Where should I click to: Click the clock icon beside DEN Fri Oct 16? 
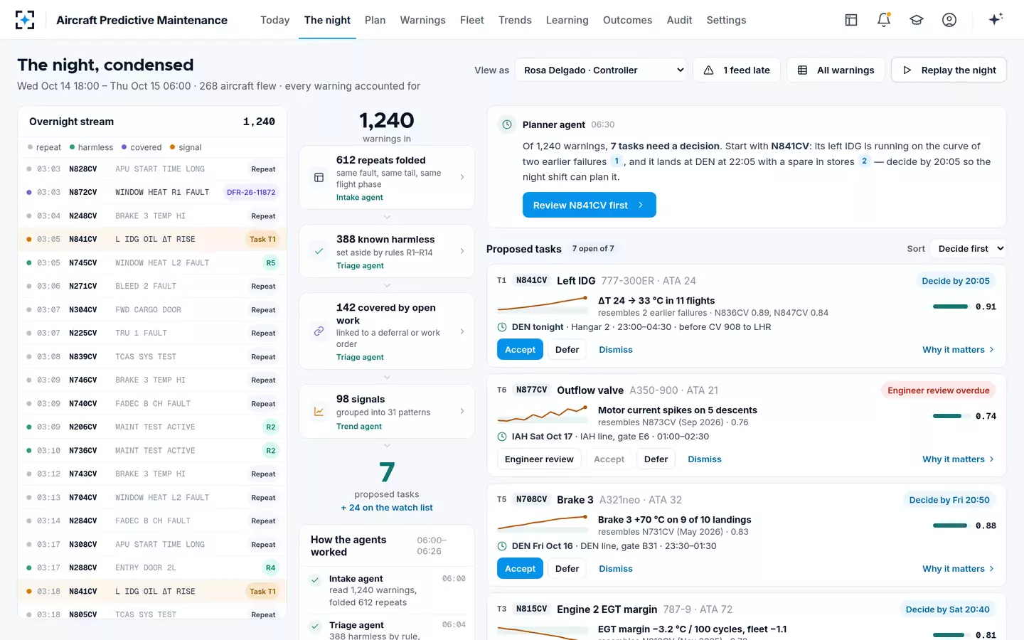pos(502,546)
